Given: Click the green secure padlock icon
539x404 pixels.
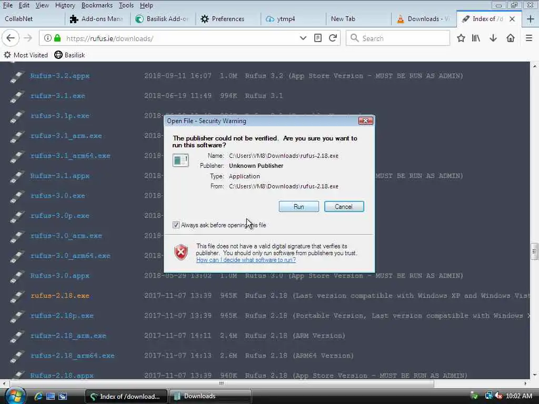Looking at the screenshot, I should (x=57, y=38).
